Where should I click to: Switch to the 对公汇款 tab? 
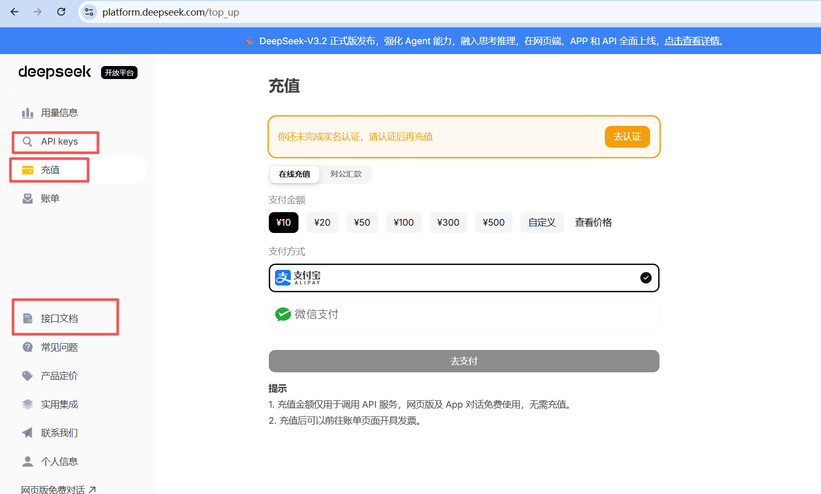346,174
